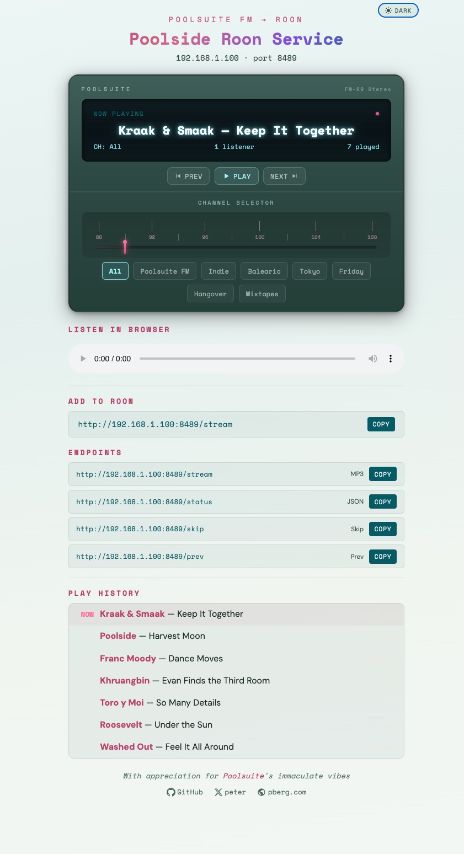464x854 pixels.
Task: Open the Poolsuite link in the footer
Action: (243, 776)
